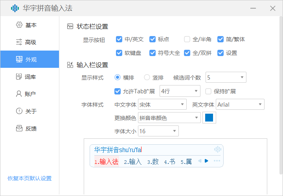The image size is (283, 196).
Task: Click the sliders icon beside 高级
Action: (x=19, y=42)
